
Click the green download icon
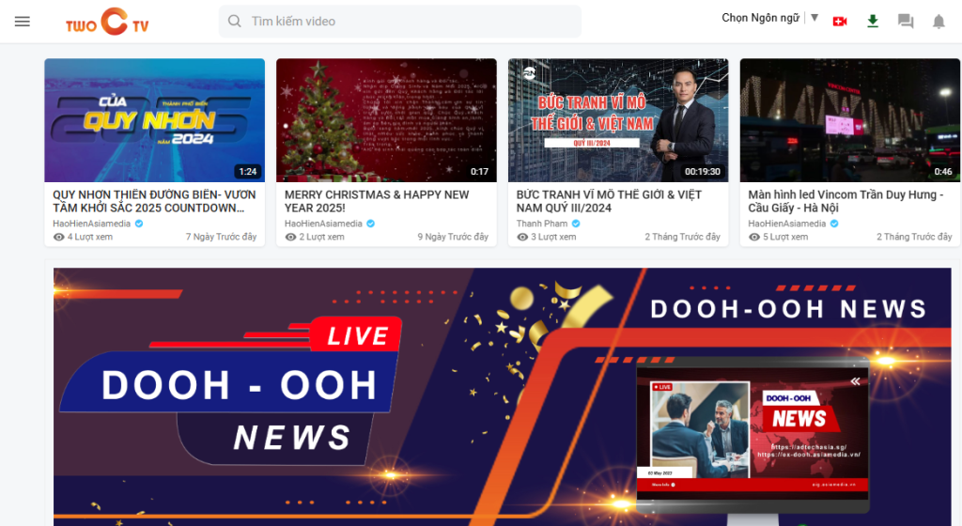click(873, 21)
